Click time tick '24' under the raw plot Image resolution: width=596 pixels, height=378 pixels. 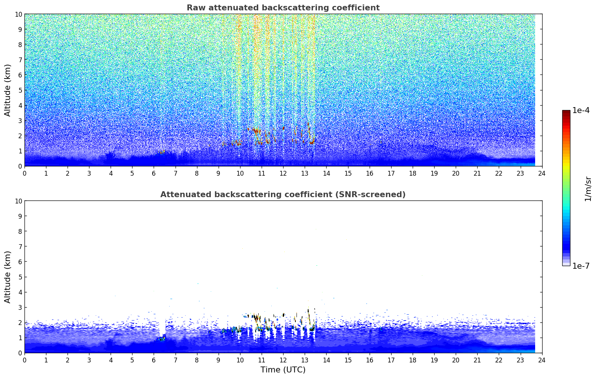tap(542, 173)
